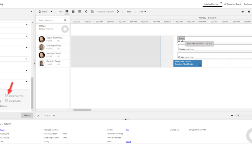Collapse the filter panel with left arrow
The height and width of the screenshot is (144, 252).
(x=35, y=64)
